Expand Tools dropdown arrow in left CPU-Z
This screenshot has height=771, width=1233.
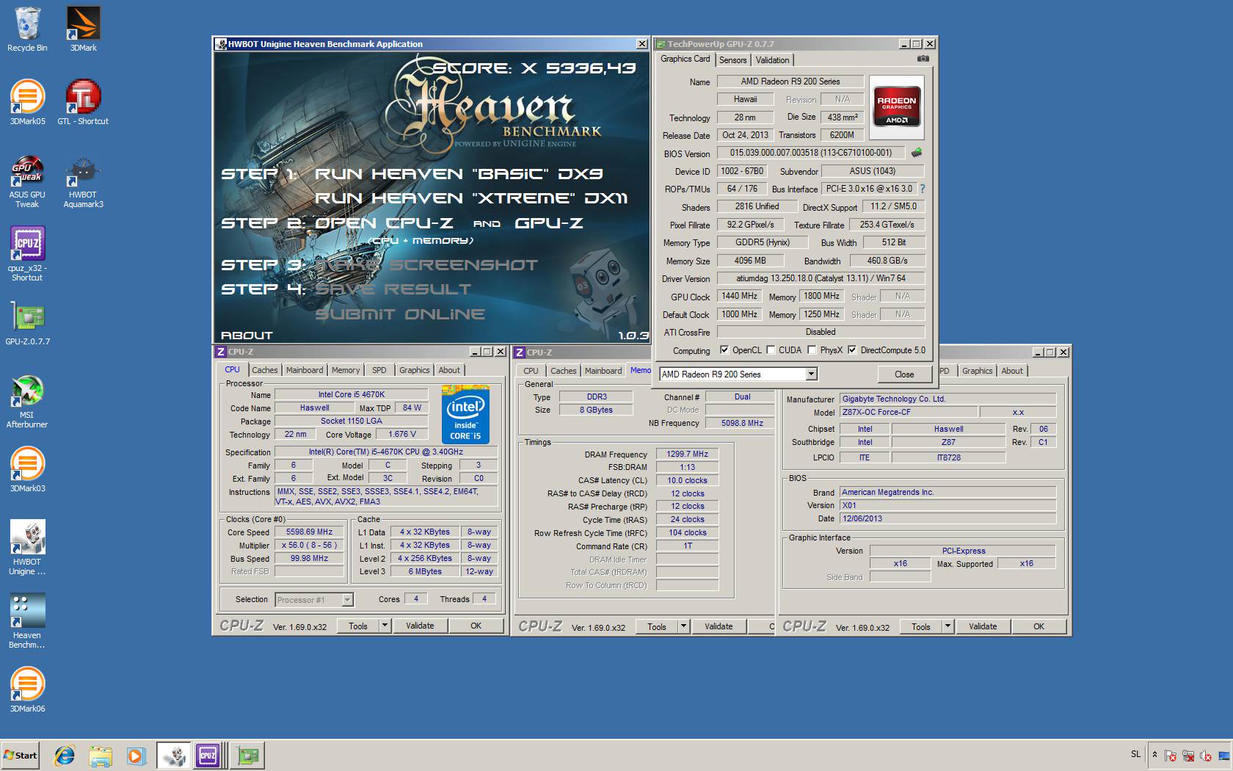coord(385,626)
